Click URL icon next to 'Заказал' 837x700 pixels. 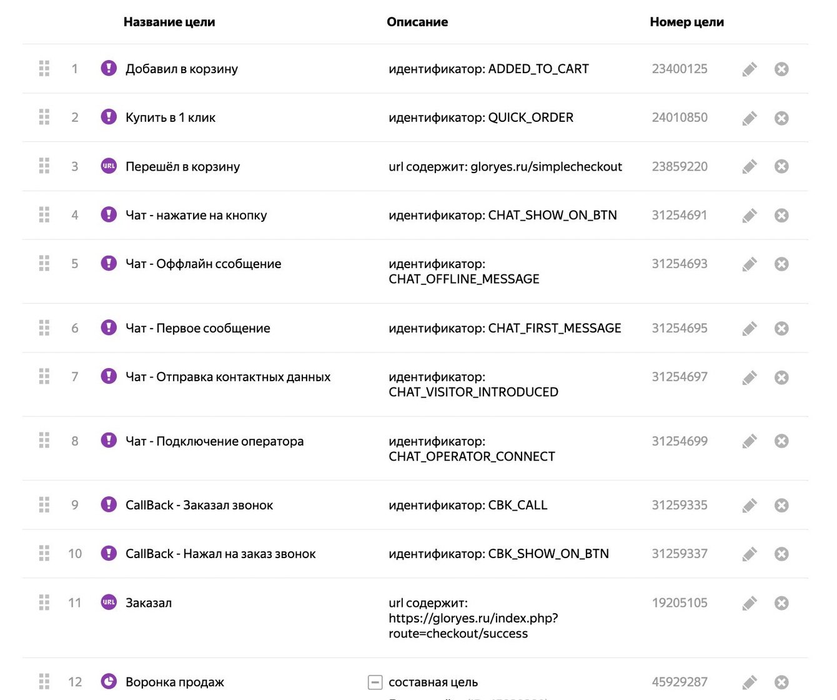pos(109,602)
